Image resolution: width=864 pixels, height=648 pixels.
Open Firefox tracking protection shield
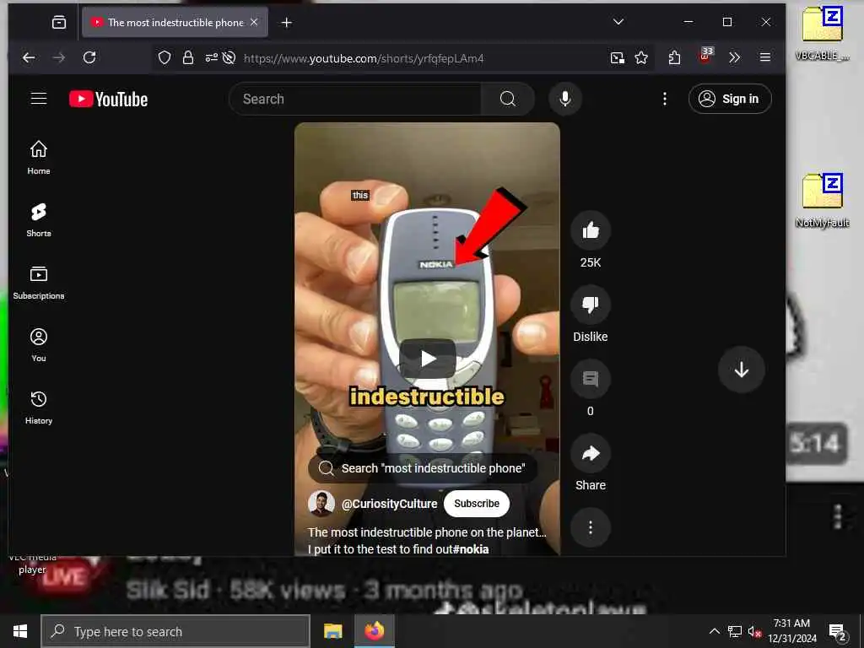click(165, 58)
